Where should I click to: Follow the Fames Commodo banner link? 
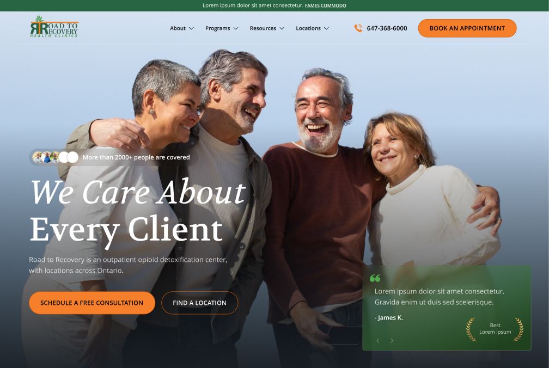(x=325, y=5)
